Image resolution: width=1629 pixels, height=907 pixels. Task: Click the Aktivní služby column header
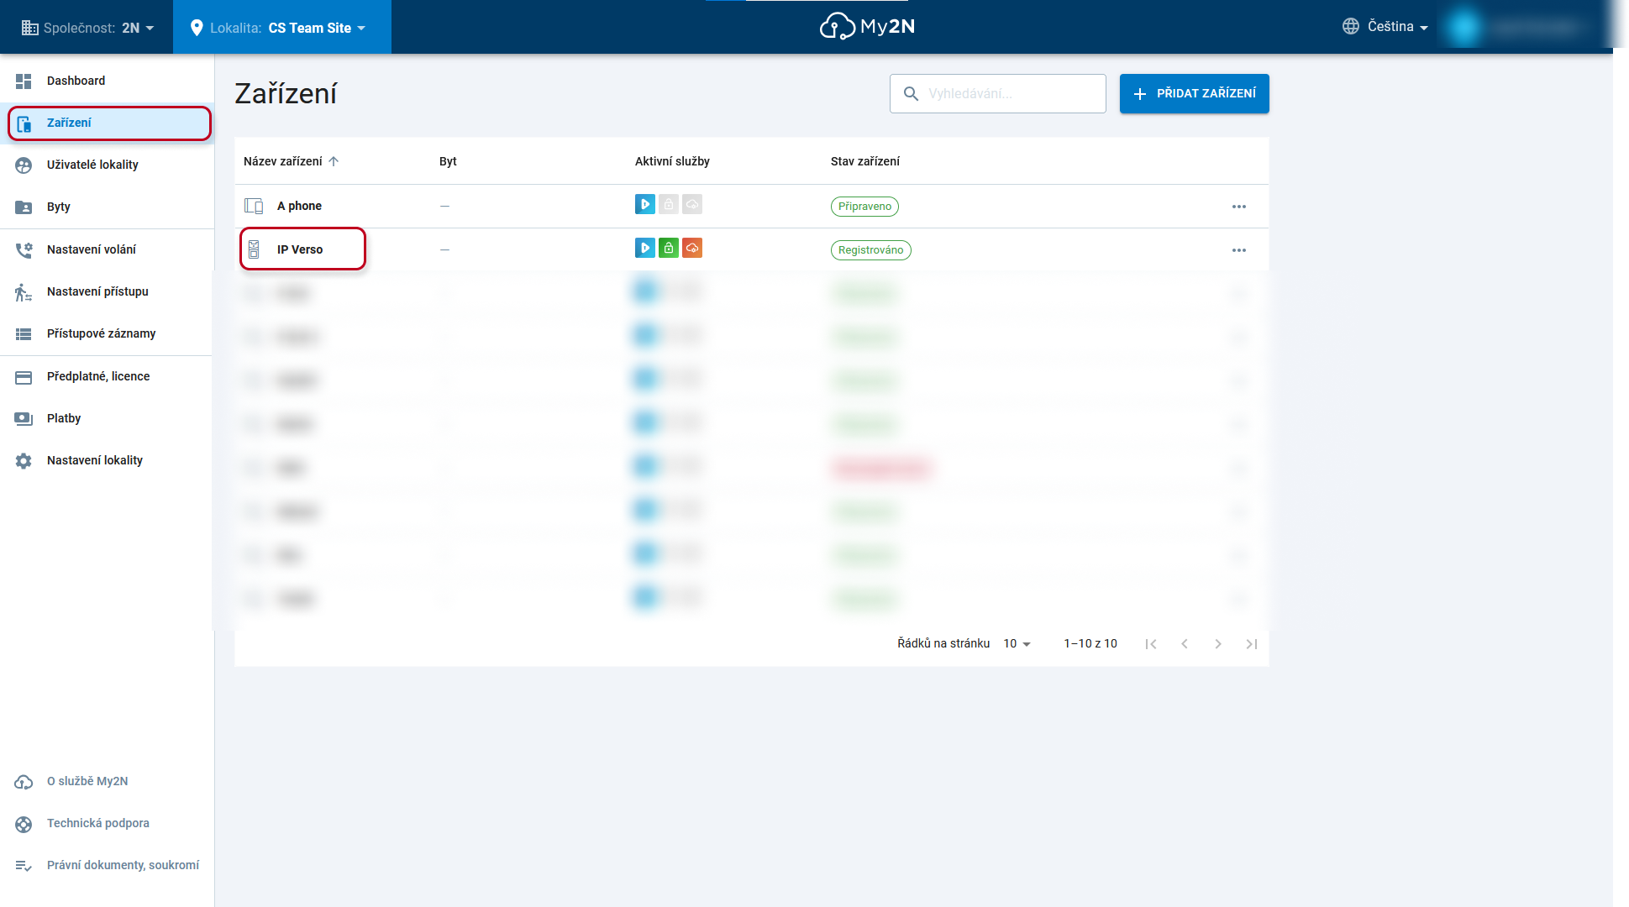click(x=672, y=161)
